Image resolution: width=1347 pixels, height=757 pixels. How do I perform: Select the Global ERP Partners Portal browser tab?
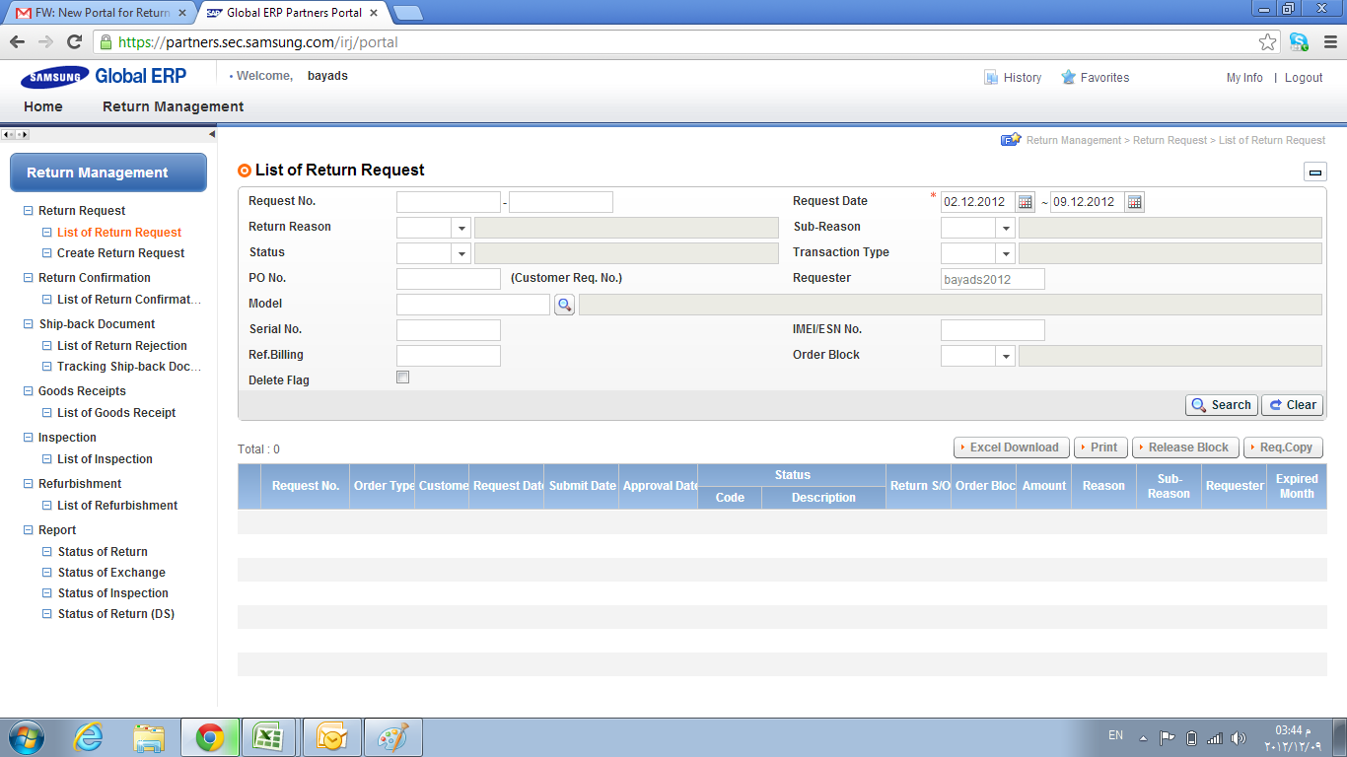tap(293, 13)
